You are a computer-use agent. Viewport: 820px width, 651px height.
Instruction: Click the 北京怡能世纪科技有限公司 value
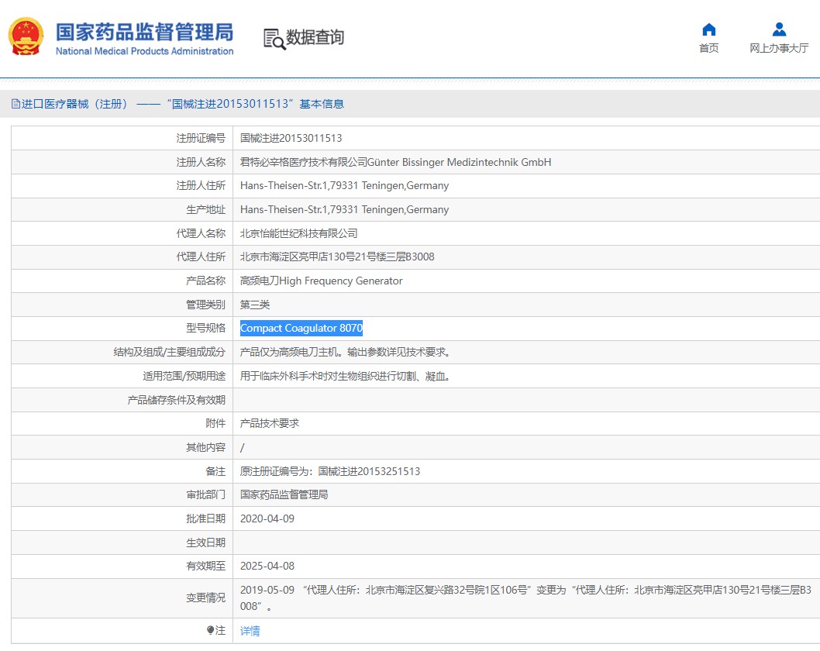coord(298,233)
